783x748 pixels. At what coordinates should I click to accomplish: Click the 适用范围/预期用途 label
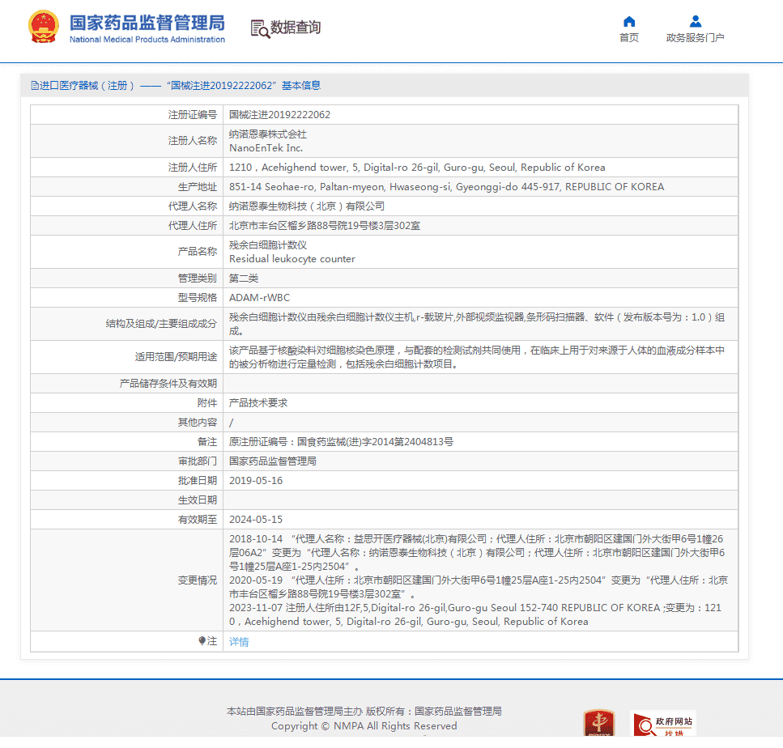click(177, 356)
